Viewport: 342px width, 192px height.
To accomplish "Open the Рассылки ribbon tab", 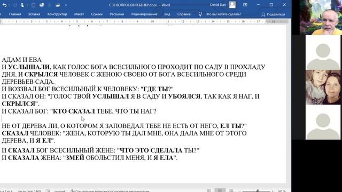I will 116,14.
